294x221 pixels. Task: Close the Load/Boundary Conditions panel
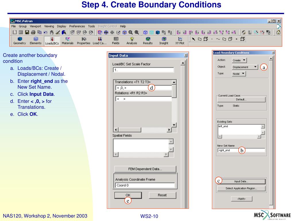(x=273, y=53)
